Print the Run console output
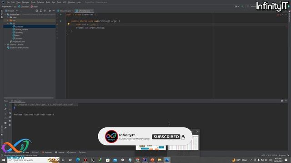This screenshot has height=163, width=291. [x=10, y=121]
